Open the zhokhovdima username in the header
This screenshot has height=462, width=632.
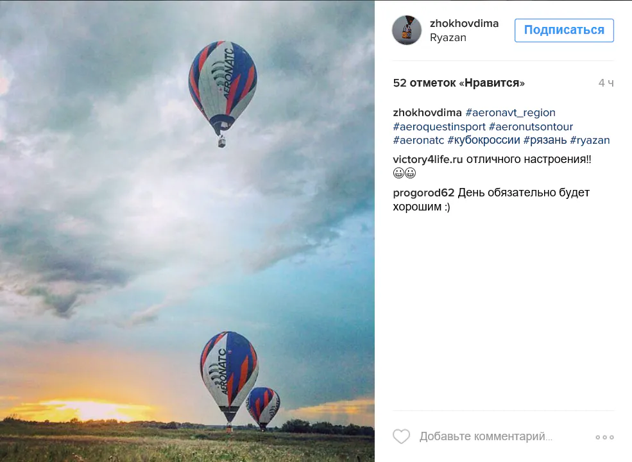click(464, 23)
